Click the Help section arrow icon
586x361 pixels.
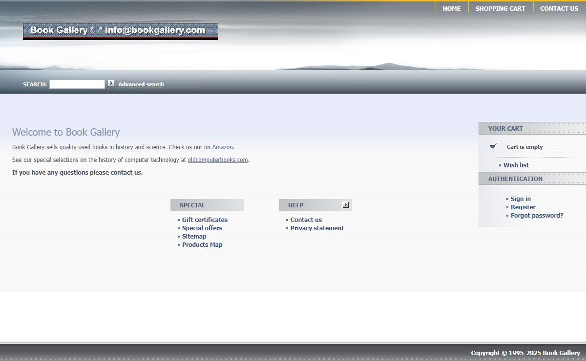pos(346,205)
